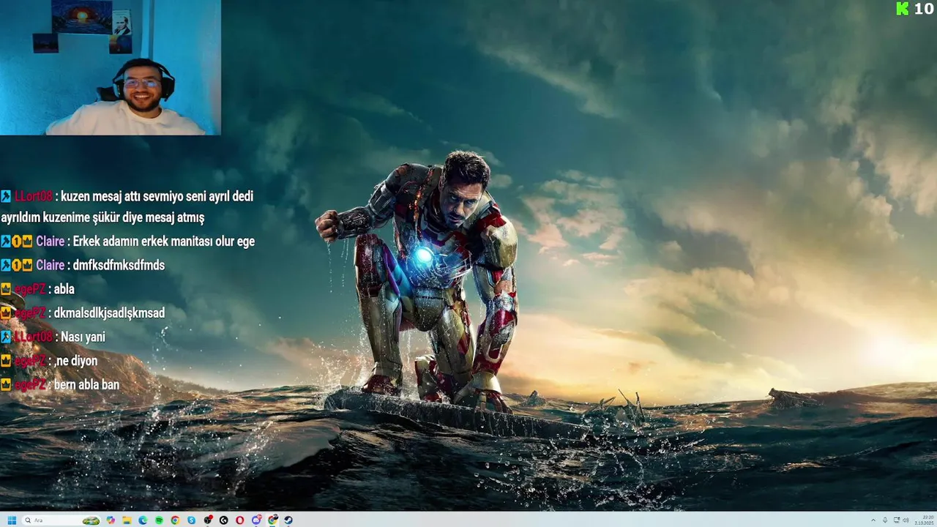
Task: Click chat message 'dkmalsdlkjsadlşkmsad'
Action: 109,313
